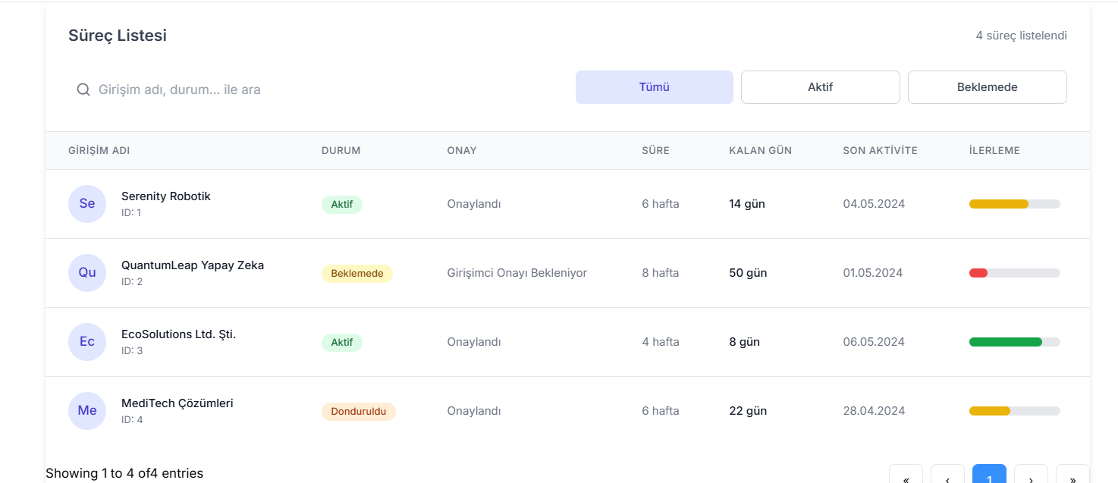Open the MediTech Çözümleri entry
The width and height of the screenshot is (1118, 483).
[177, 403]
